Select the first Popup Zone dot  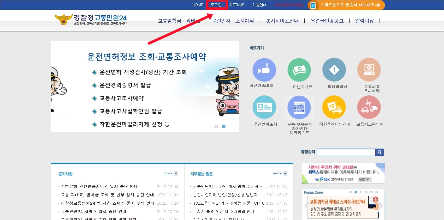pos(351,192)
